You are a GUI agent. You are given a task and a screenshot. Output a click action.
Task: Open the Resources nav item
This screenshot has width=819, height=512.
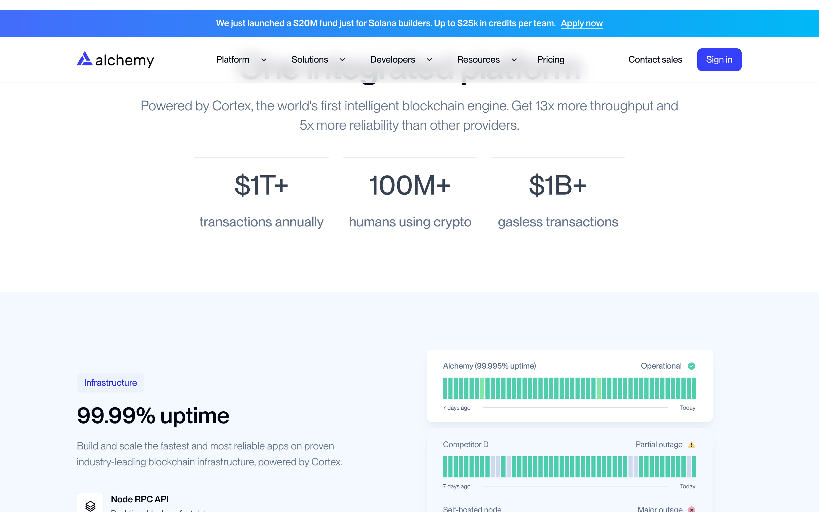tap(478, 60)
